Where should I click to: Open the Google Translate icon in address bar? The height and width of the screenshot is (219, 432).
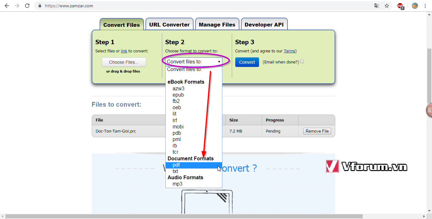(377, 6)
